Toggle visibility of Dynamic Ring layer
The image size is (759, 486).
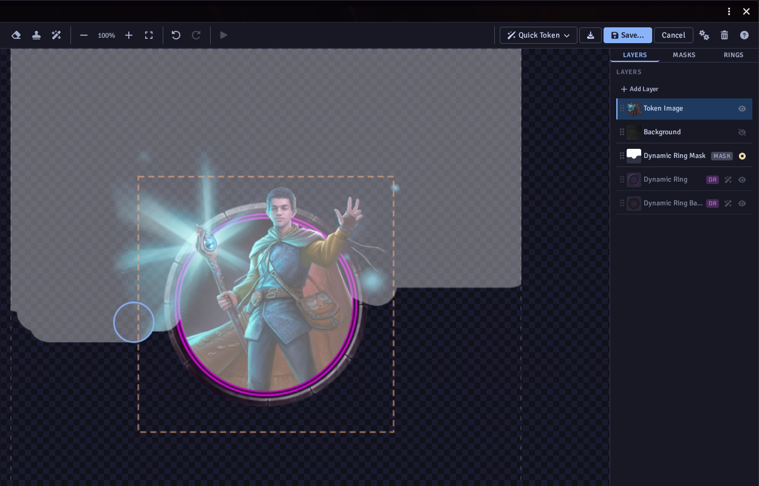pyautogui.click(x=742, y=180)
